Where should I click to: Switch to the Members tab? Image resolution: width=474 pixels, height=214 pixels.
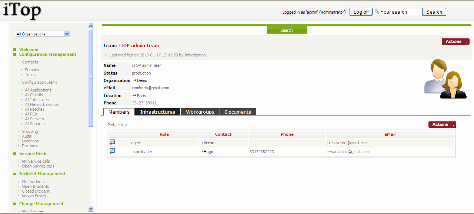(x=119, y=112)
